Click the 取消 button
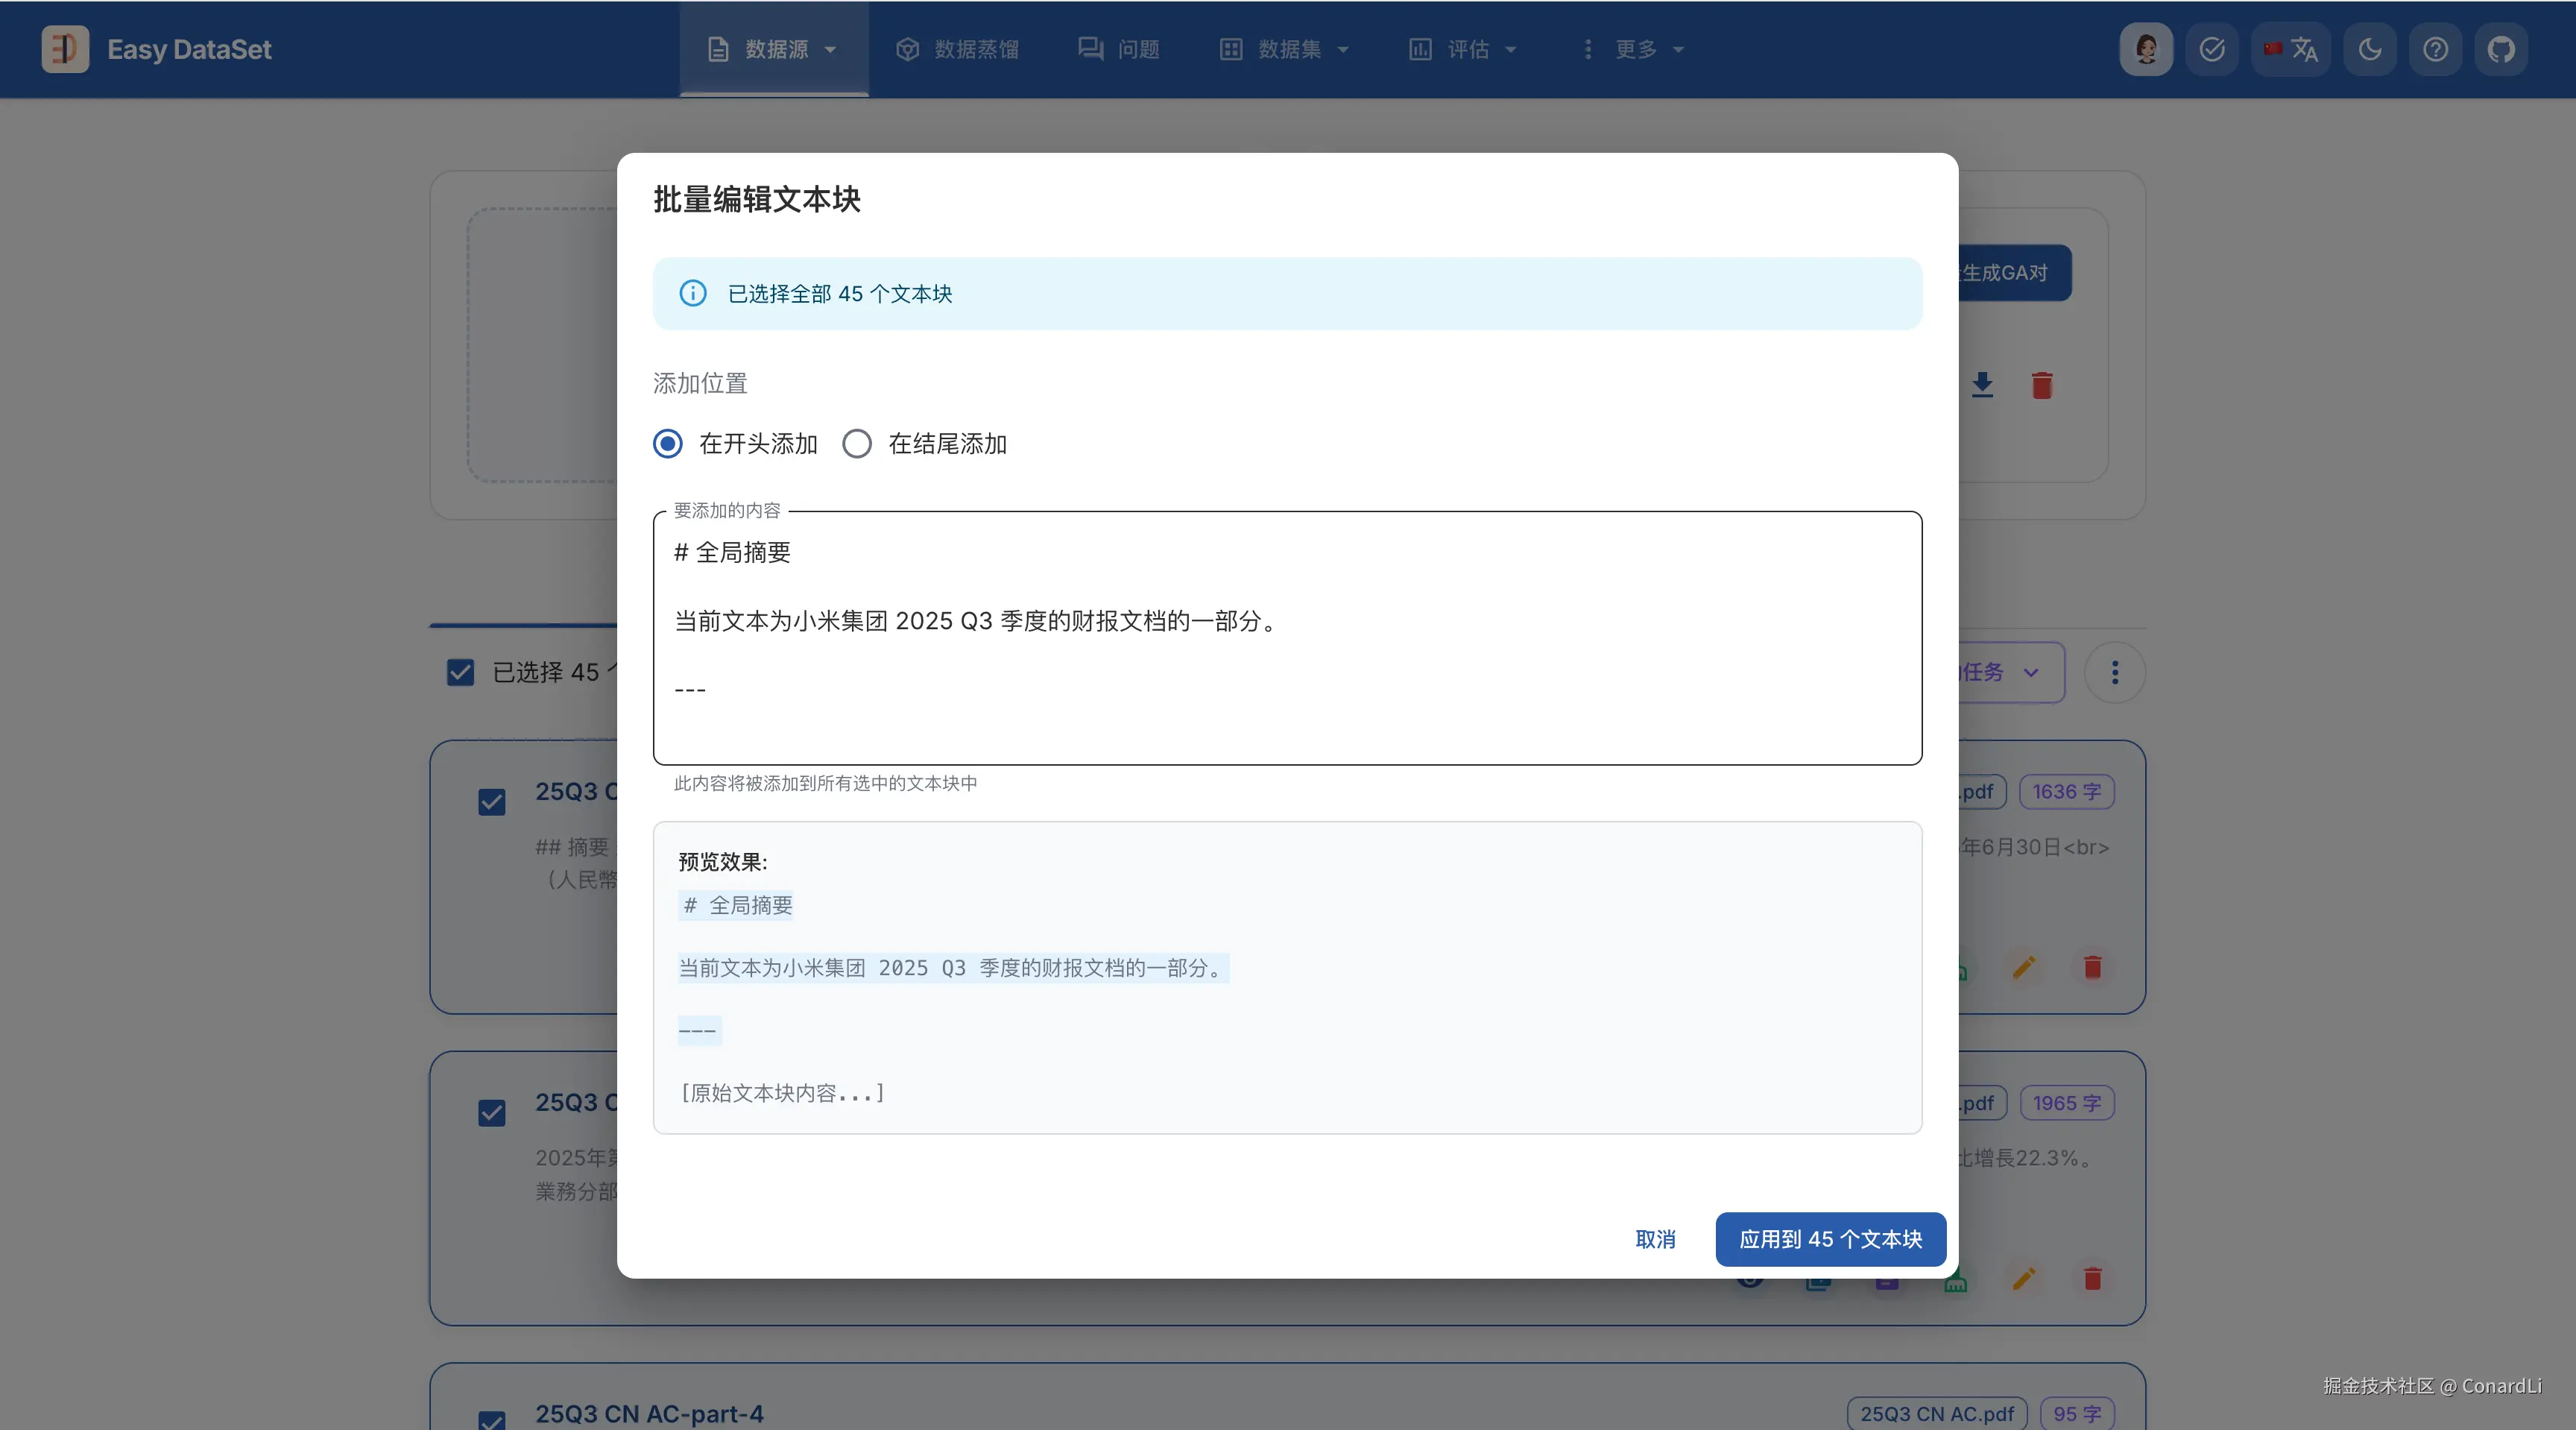The width and height of the screenshot is (2576, 1430). 1655,1239
